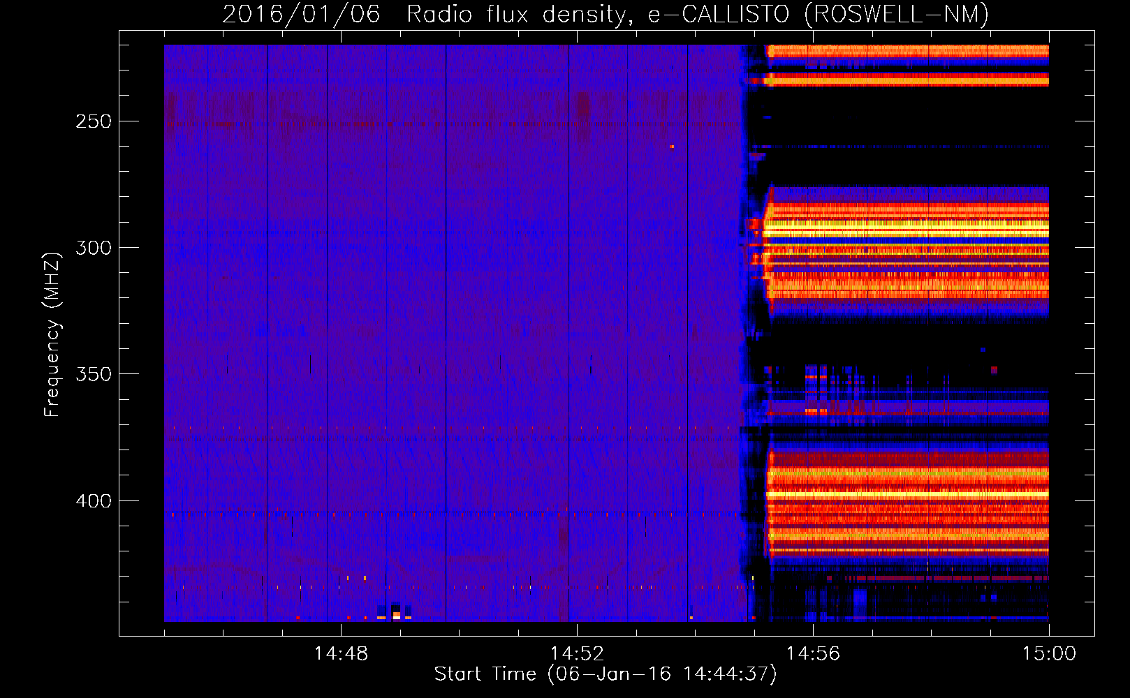This screenshot has width=1130, height=698.
Task: Click the 14:52 time tick label
Action: [577, 654]
